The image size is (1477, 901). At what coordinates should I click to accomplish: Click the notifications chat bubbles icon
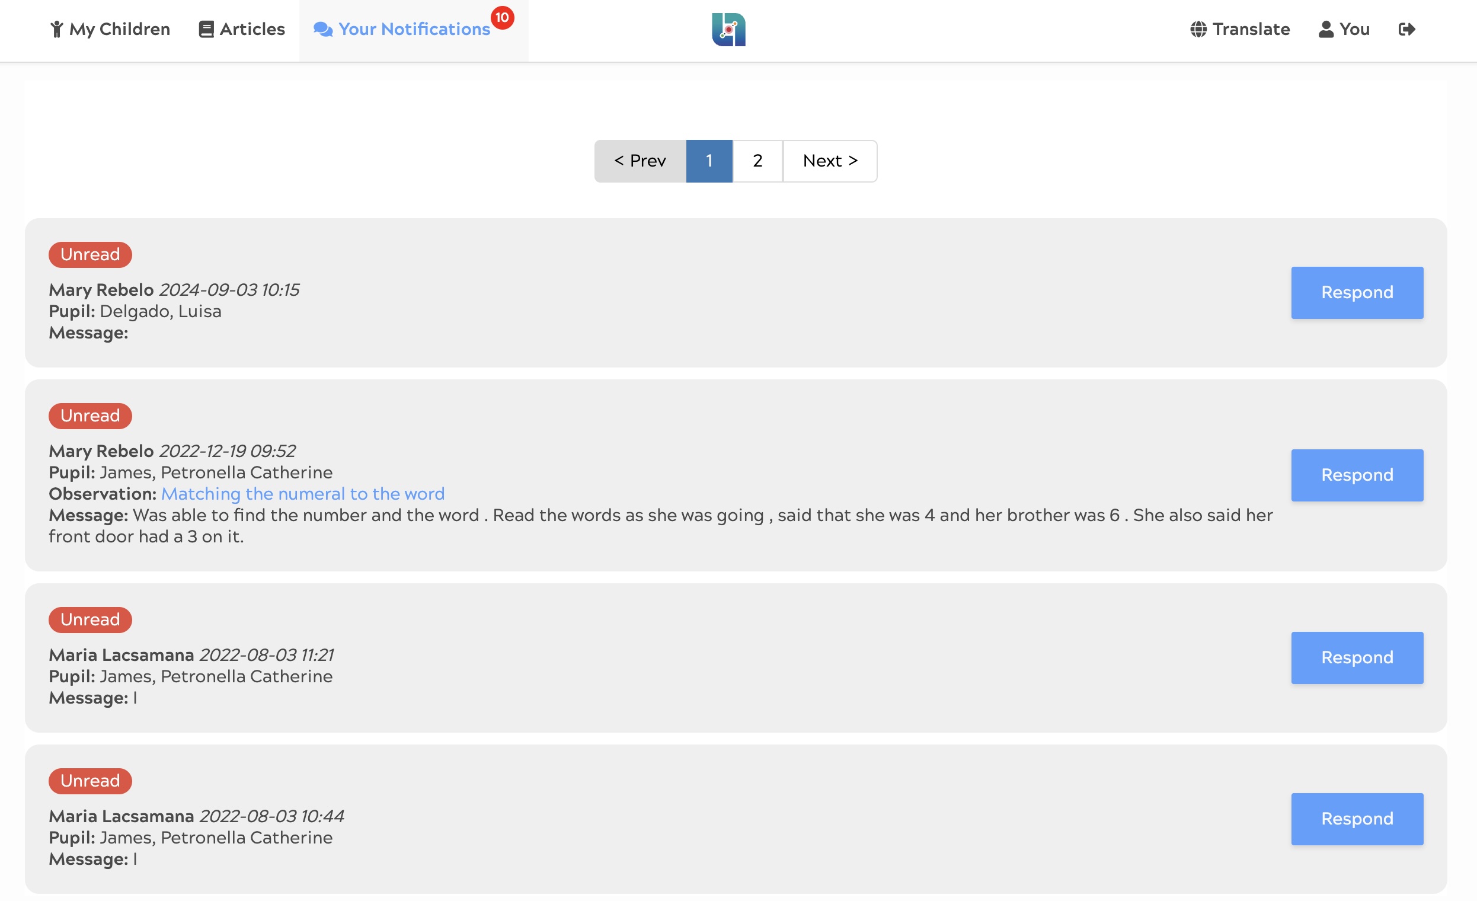(x=322, y=29)
